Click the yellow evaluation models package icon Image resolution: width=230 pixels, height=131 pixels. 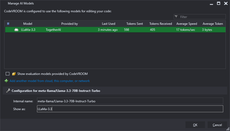click(x=14, y=74)
